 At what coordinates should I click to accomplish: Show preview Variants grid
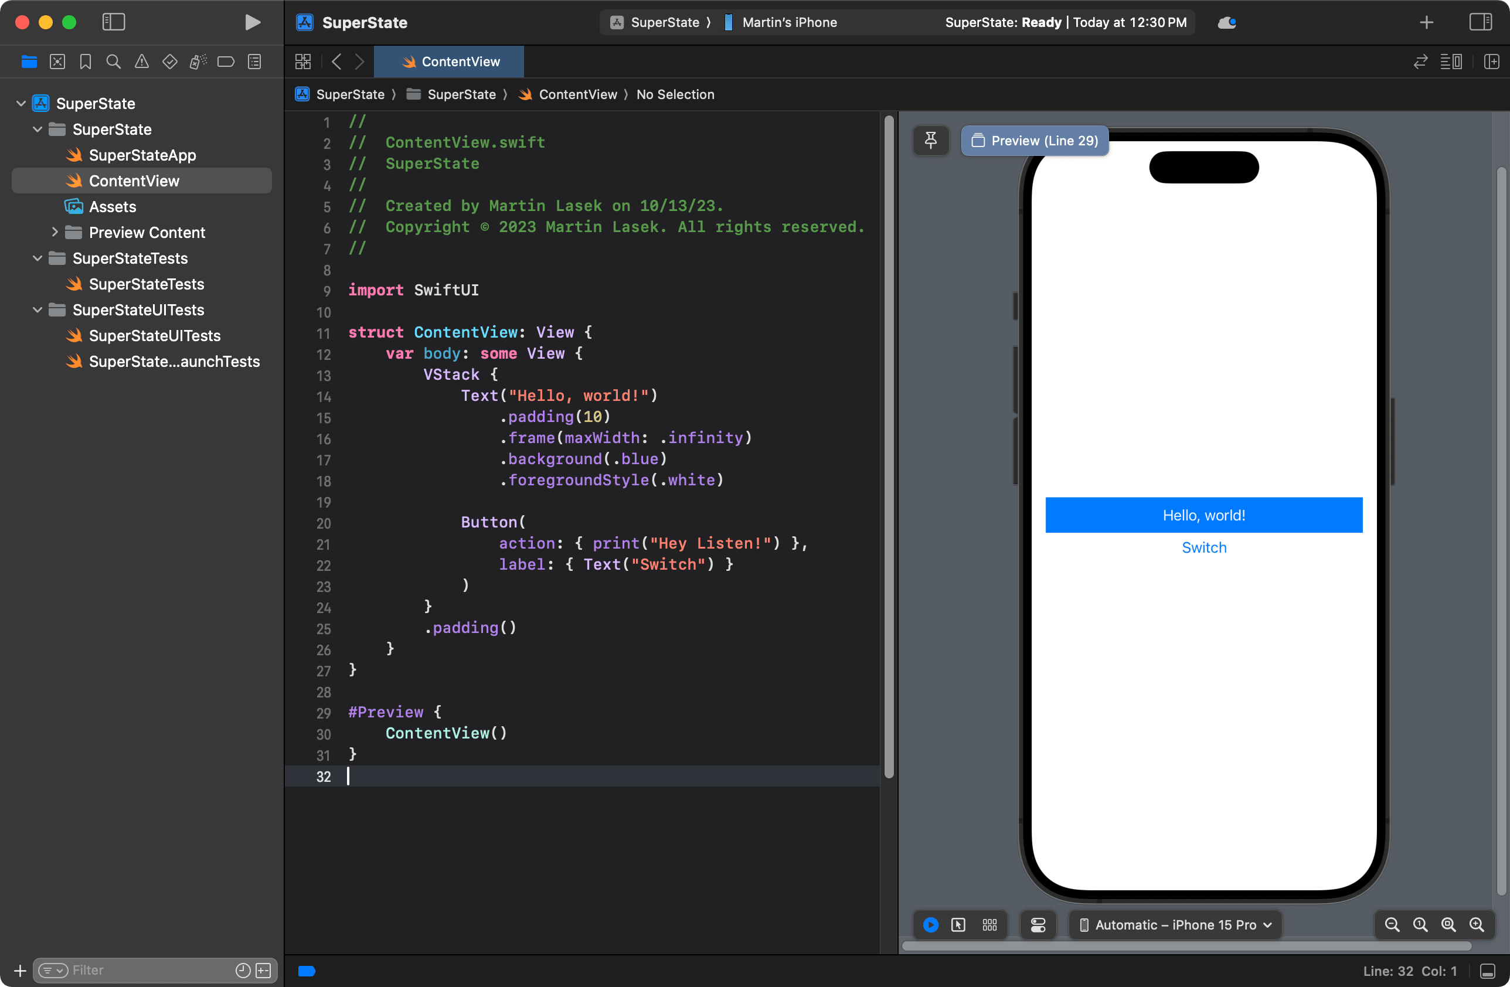(x=989, y=925)
